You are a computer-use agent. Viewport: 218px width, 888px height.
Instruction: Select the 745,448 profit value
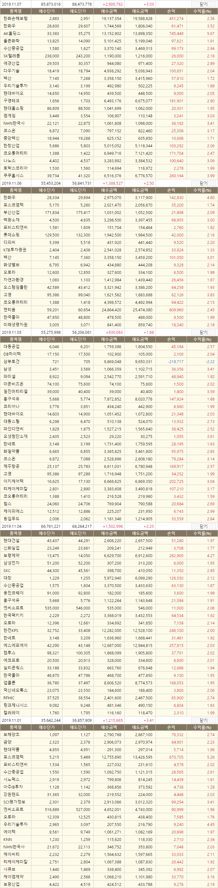(x=176, y=34)
